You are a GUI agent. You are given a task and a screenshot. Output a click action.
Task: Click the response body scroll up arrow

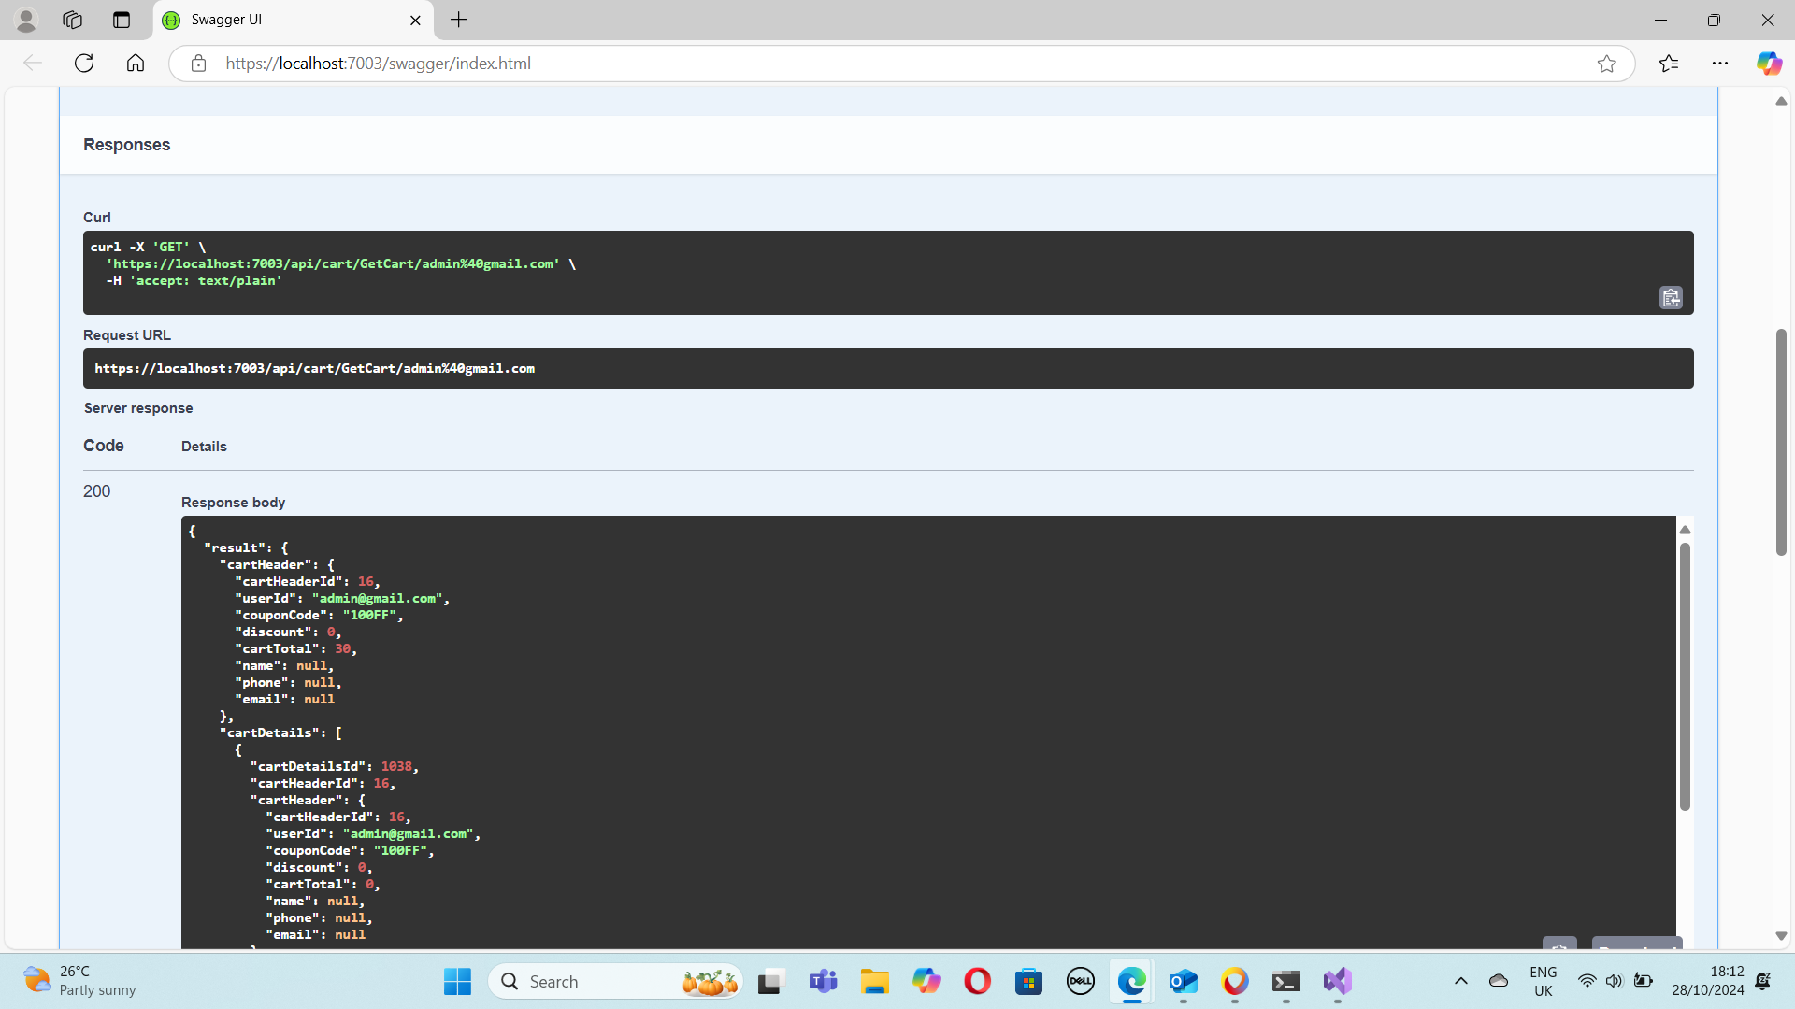coord(1685,530)
